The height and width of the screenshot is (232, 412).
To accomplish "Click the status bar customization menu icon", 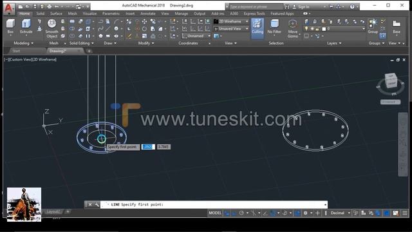I will point(405,213).
